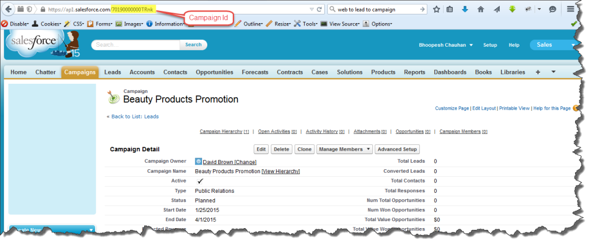This screenshot has height=246, width=593.
Task: Switch to the Leads tab
Action: [112, 72]
